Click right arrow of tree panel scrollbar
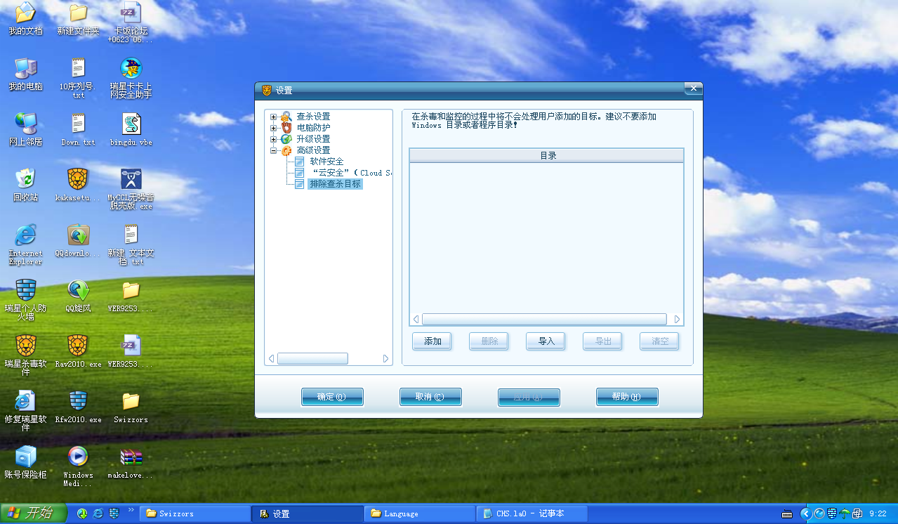898x524 pixels. (385, 359)
